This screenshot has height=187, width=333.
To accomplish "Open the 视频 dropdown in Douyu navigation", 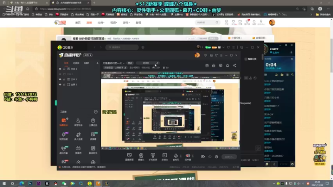I will click(x=114, y=22).
